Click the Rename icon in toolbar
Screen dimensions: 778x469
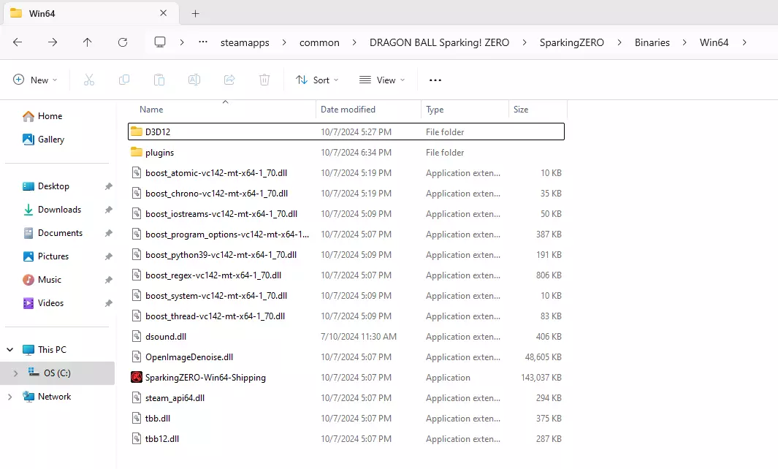(x=194, y=80)
